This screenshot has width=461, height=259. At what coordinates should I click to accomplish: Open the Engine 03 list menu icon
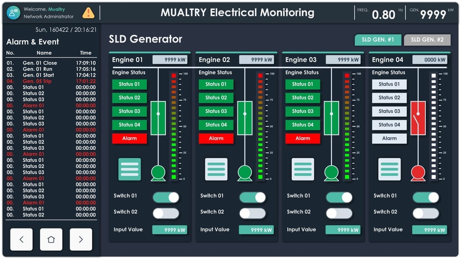click(x=303, y=169)
